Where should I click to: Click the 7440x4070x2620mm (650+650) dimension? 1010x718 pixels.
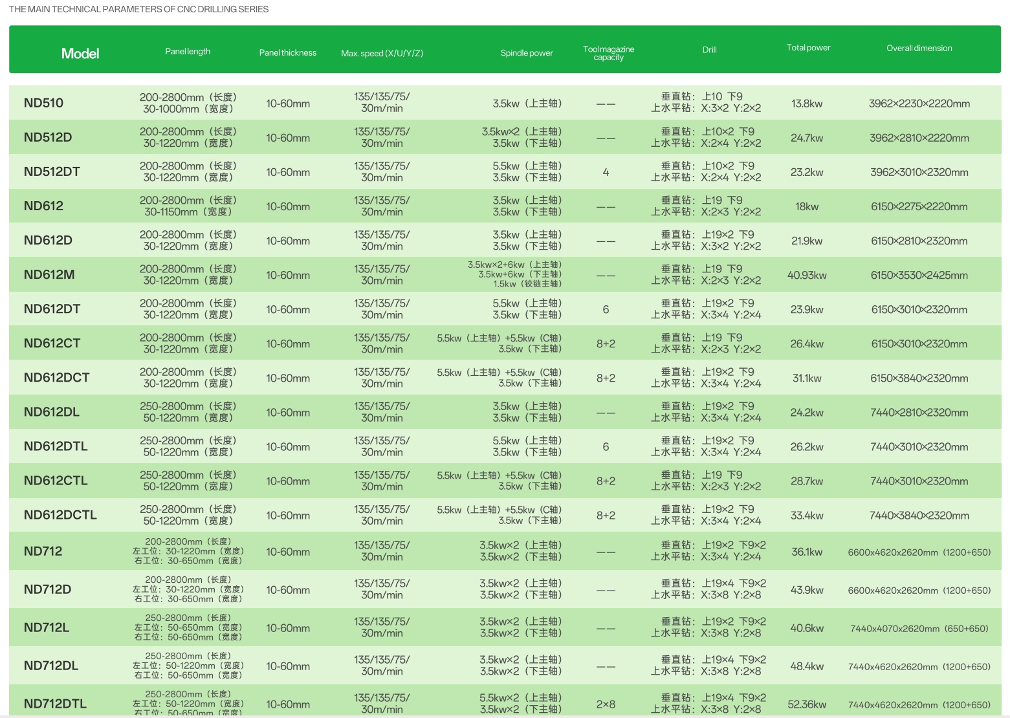click(x=919, y=629)
